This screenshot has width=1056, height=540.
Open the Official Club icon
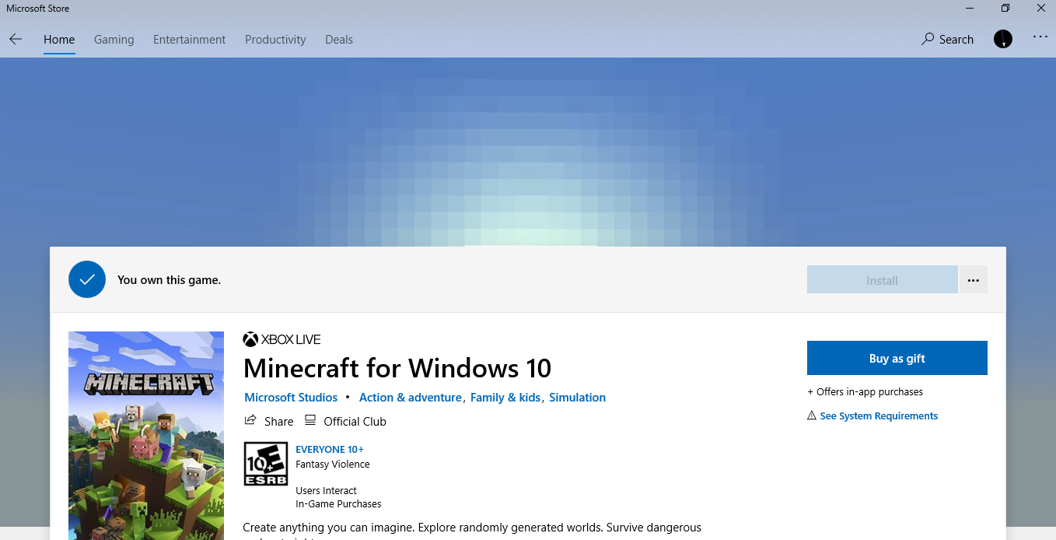click(310, 420)
